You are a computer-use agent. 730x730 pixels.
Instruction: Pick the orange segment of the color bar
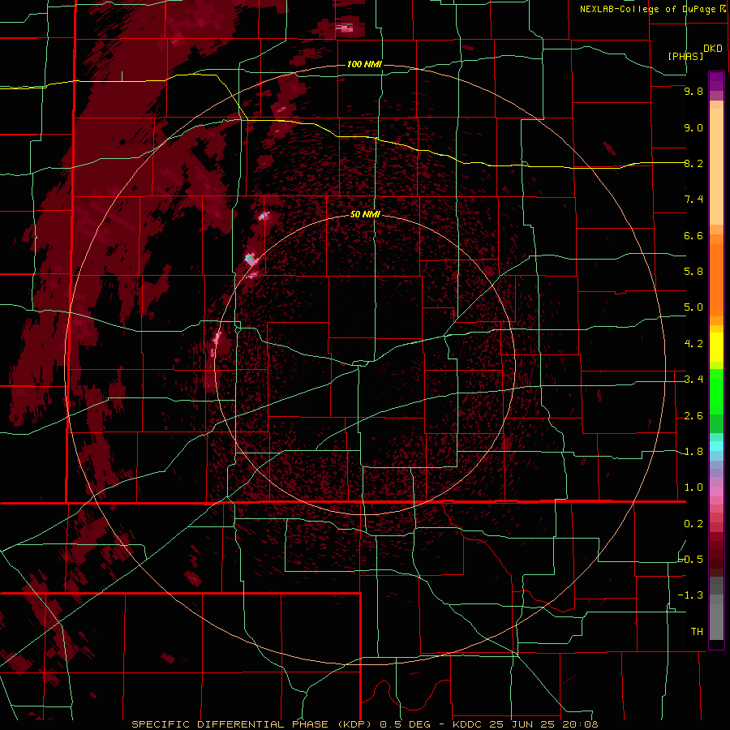coord(716,279)
